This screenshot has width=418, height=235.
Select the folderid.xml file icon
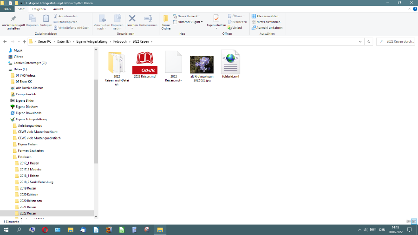tap(230, 63)
